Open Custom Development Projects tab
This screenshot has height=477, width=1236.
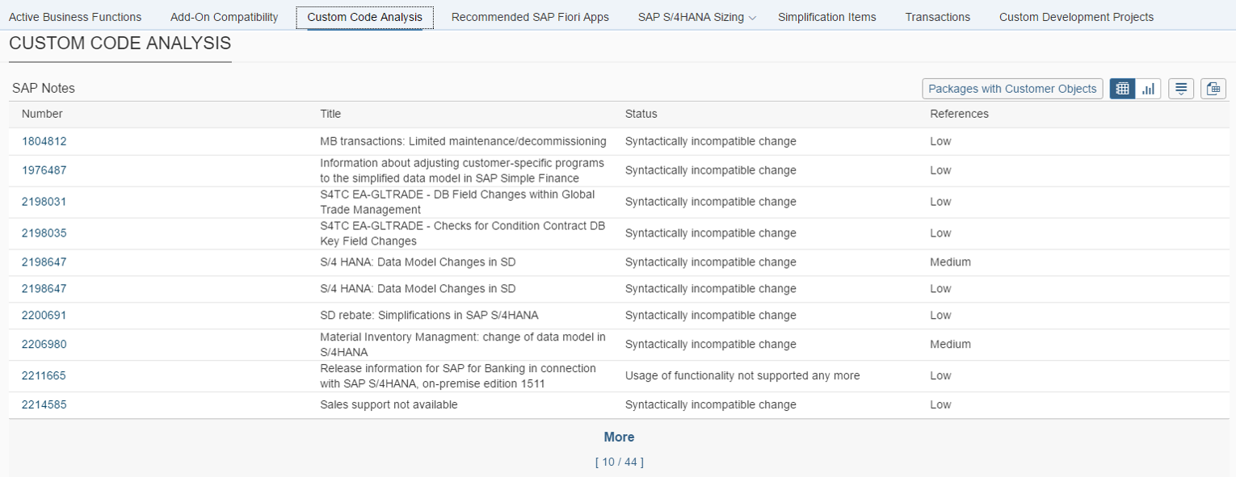click(x=1076, y=17)
